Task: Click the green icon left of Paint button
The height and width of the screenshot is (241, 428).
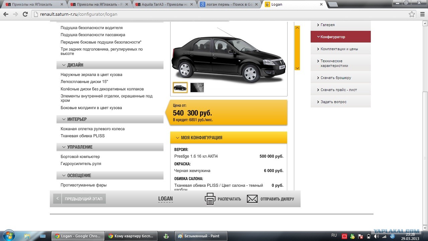Action: [166, 236]
